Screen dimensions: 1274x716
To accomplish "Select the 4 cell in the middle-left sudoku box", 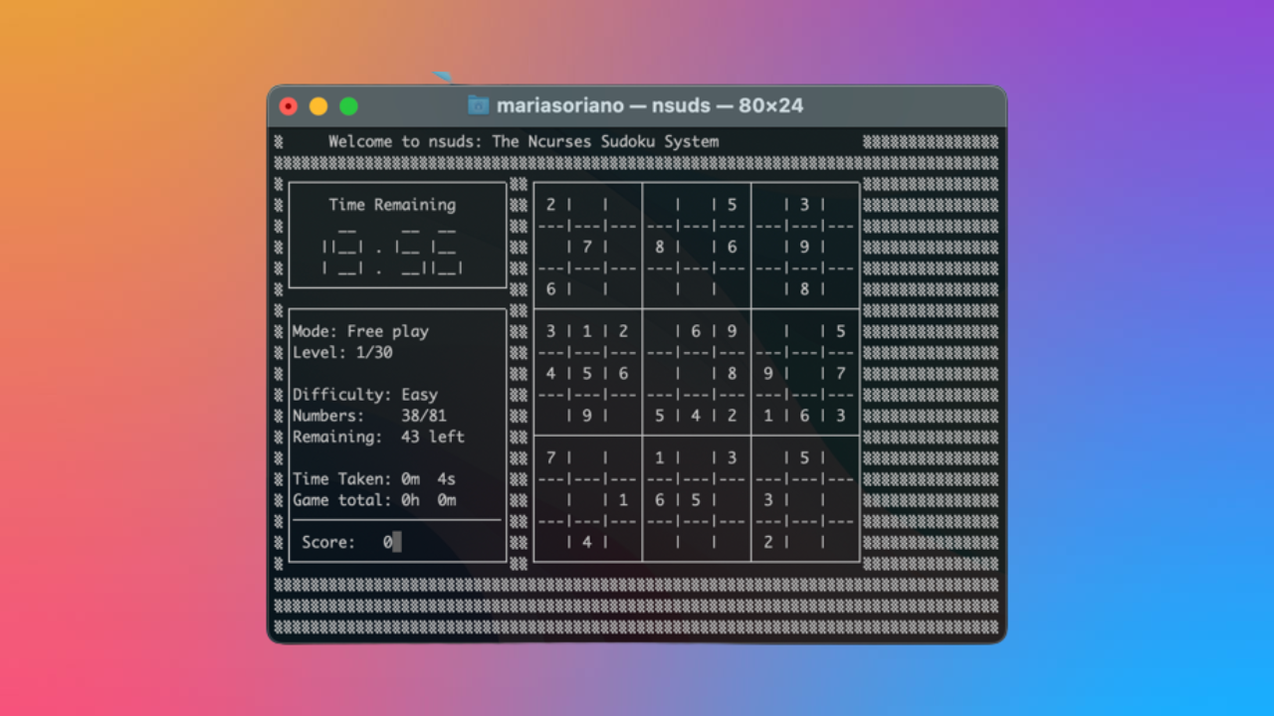I will coord(550,374).
